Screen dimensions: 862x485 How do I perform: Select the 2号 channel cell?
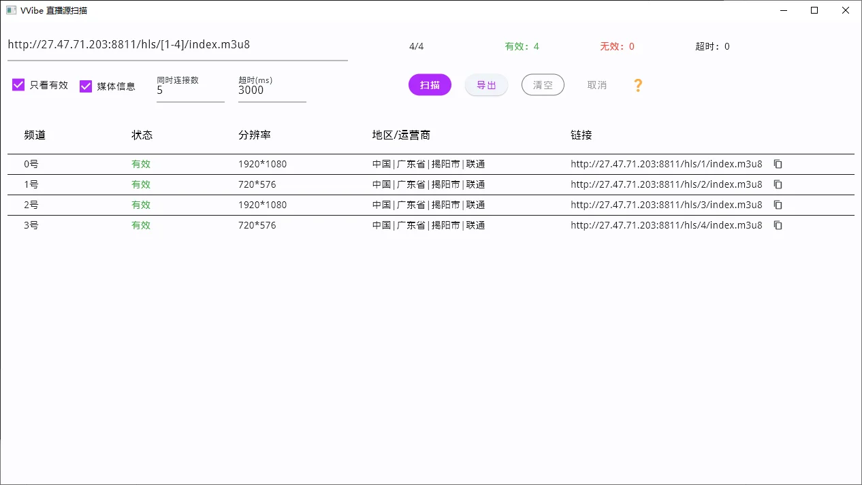click(31, 205)
